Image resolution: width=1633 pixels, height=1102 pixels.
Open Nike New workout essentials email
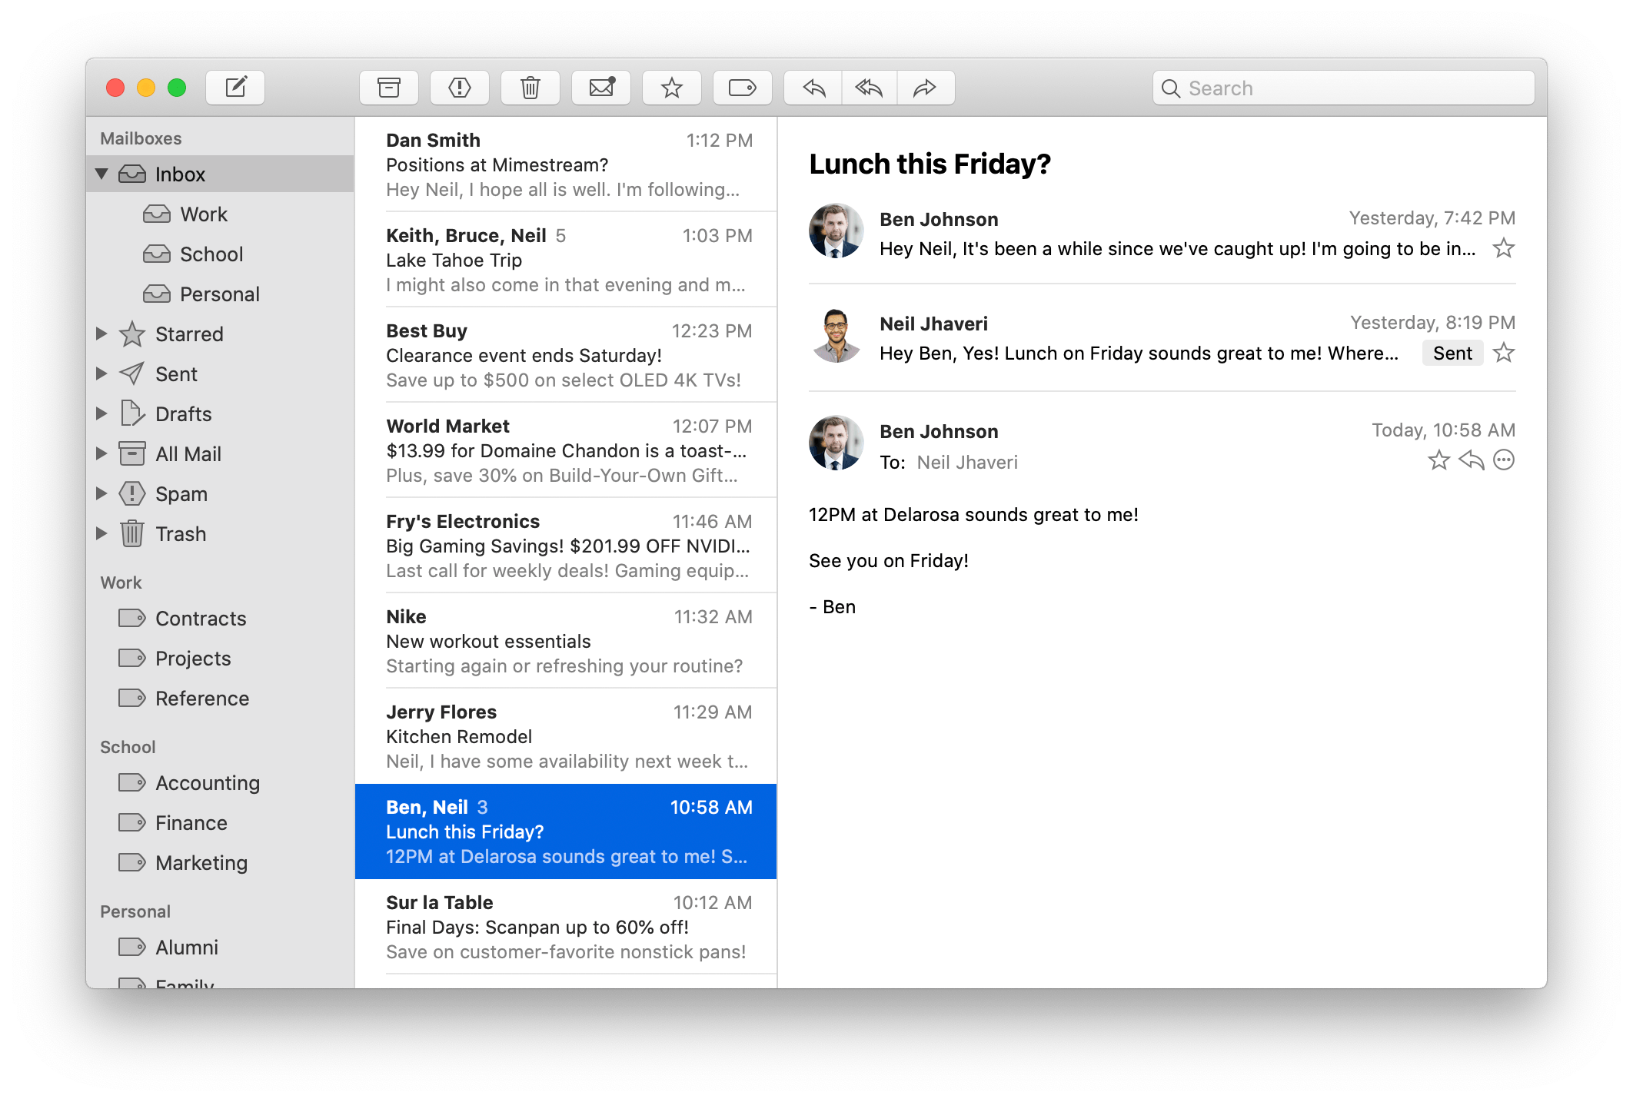click(x=566, y=641)
